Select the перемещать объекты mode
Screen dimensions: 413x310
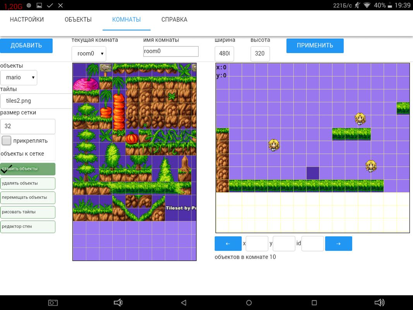[27, 198]
